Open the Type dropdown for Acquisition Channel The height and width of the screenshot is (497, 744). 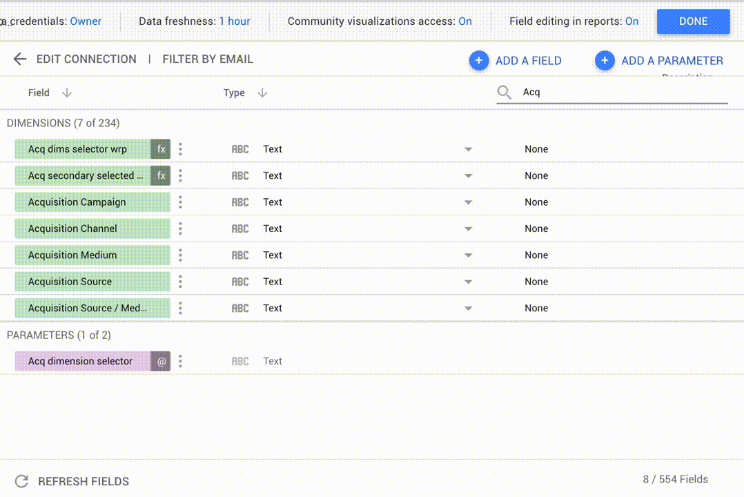coord(469,228)
